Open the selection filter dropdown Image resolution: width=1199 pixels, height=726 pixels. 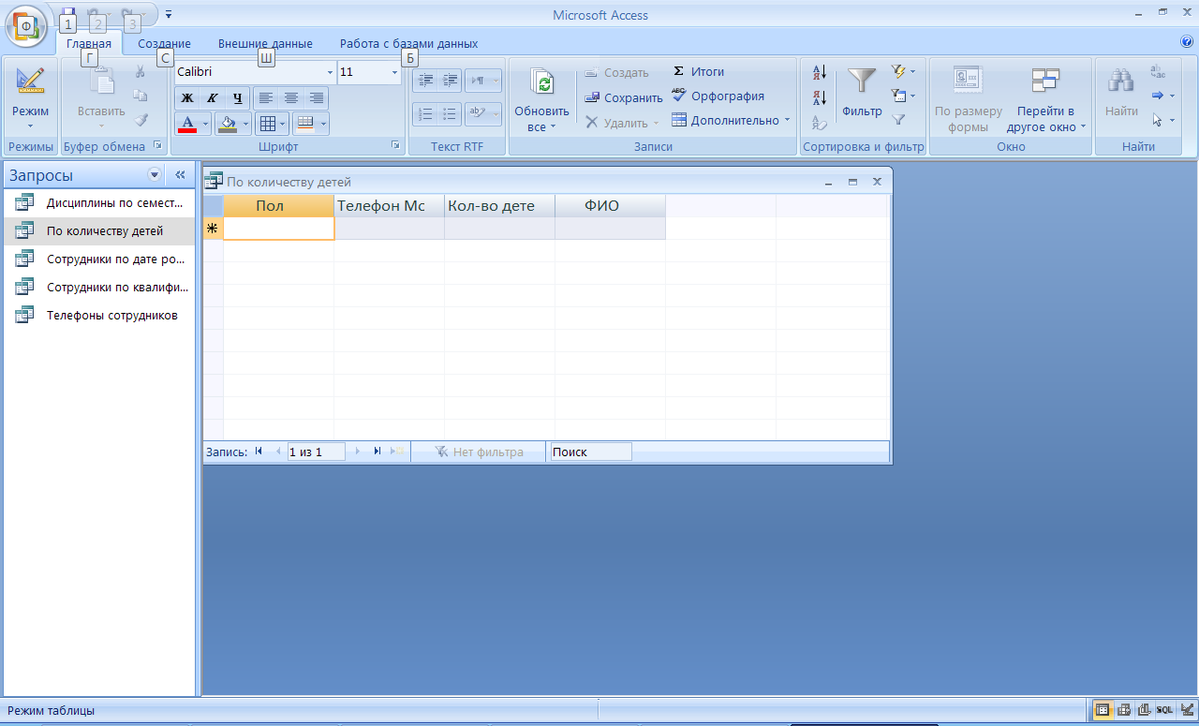coord(903,71)
